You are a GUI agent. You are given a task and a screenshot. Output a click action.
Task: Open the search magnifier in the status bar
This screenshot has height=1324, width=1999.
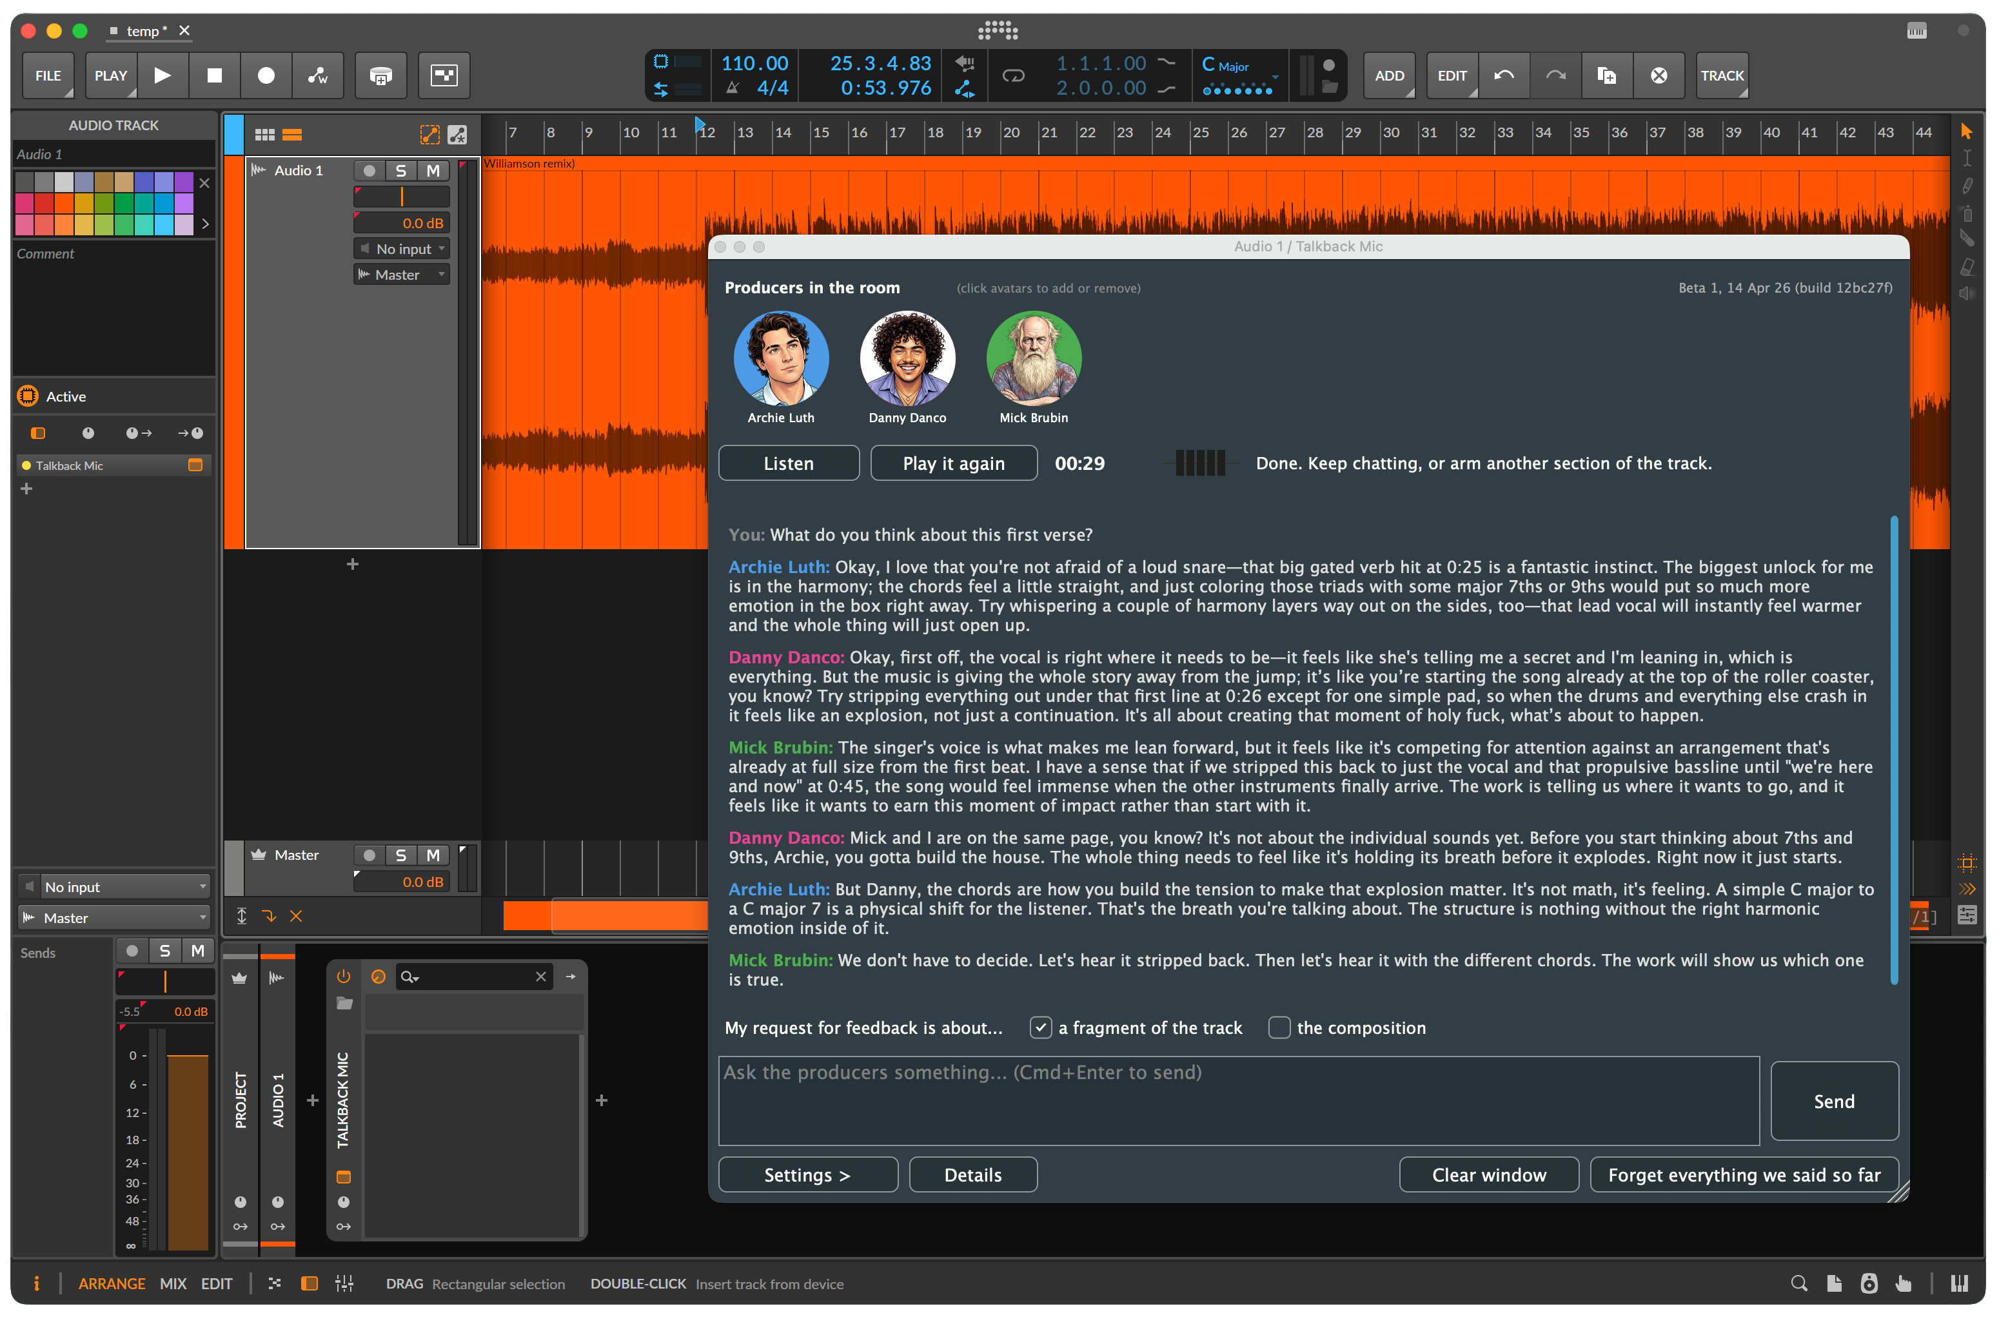coord(1799,1283)
